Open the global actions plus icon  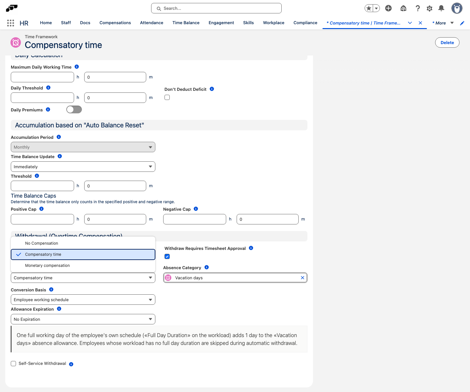388,8
